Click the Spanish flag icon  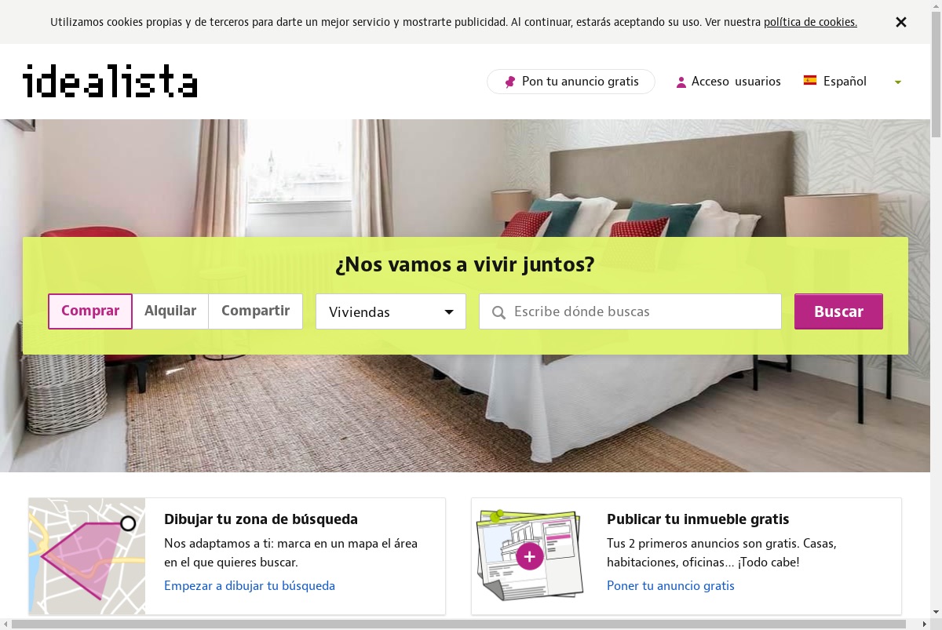[810, 80]
